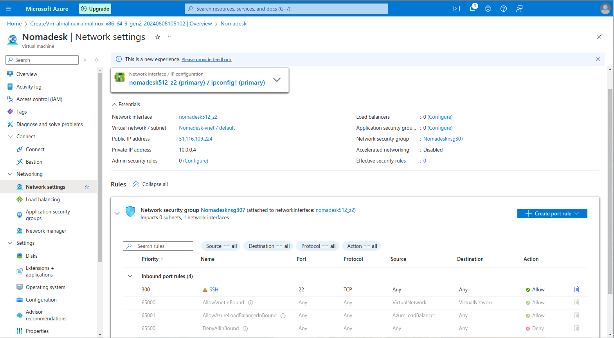614x338 pixels.
Task: Filter by Protocol == all
Action: coord(318,246)
